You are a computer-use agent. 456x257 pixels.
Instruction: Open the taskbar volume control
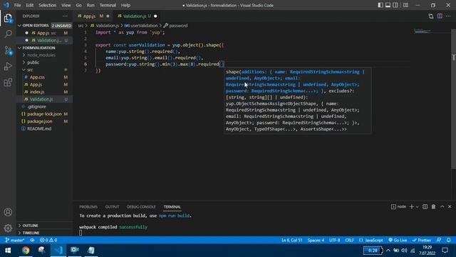(404, 251)
